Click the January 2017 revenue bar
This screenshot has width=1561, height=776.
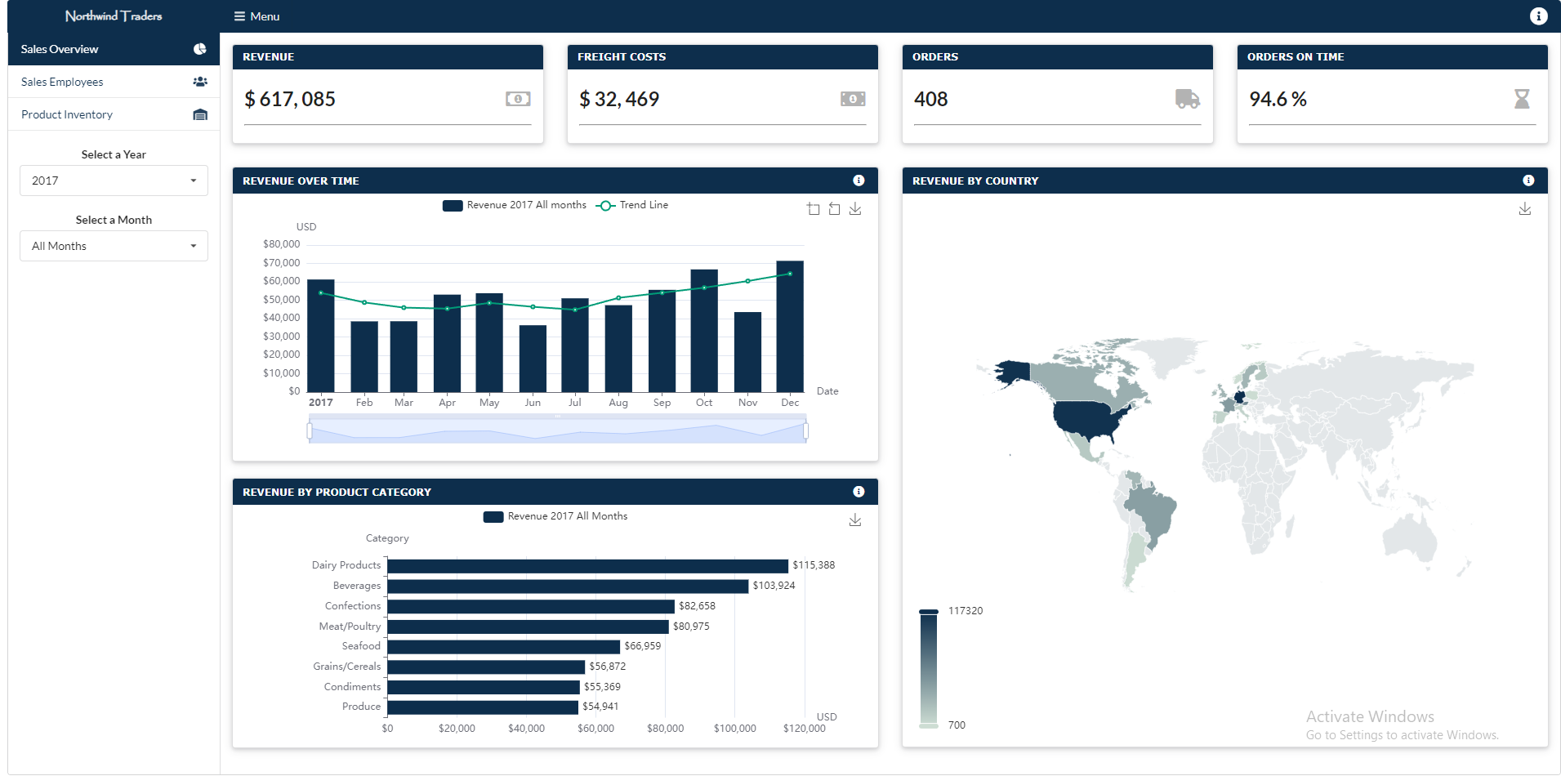click(321, 336)
